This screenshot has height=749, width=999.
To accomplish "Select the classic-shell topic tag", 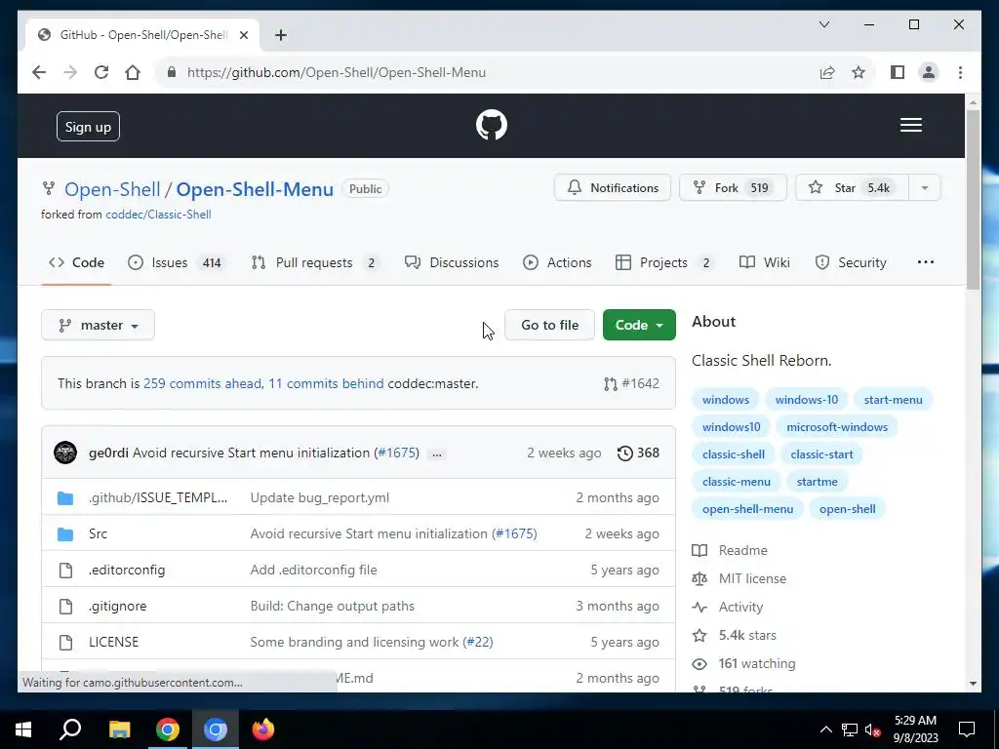I will pos(734,454).
